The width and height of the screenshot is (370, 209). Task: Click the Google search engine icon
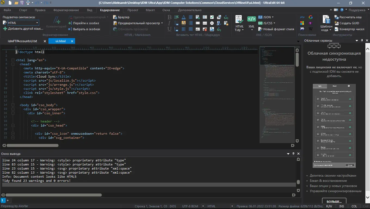[x=311, y=17]
